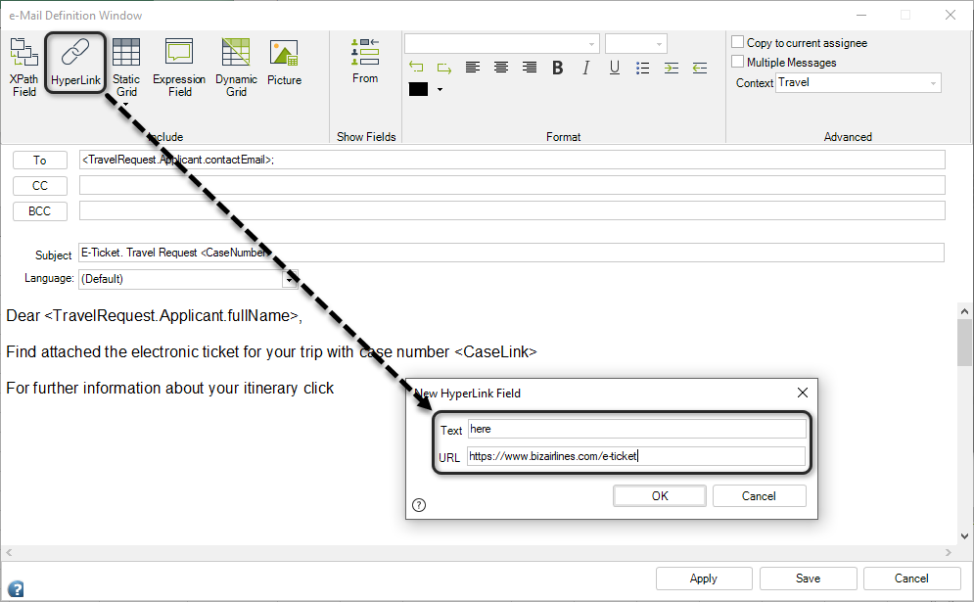
Task: Click horizontal scrollbar left arrow
Action: point(9,552)
